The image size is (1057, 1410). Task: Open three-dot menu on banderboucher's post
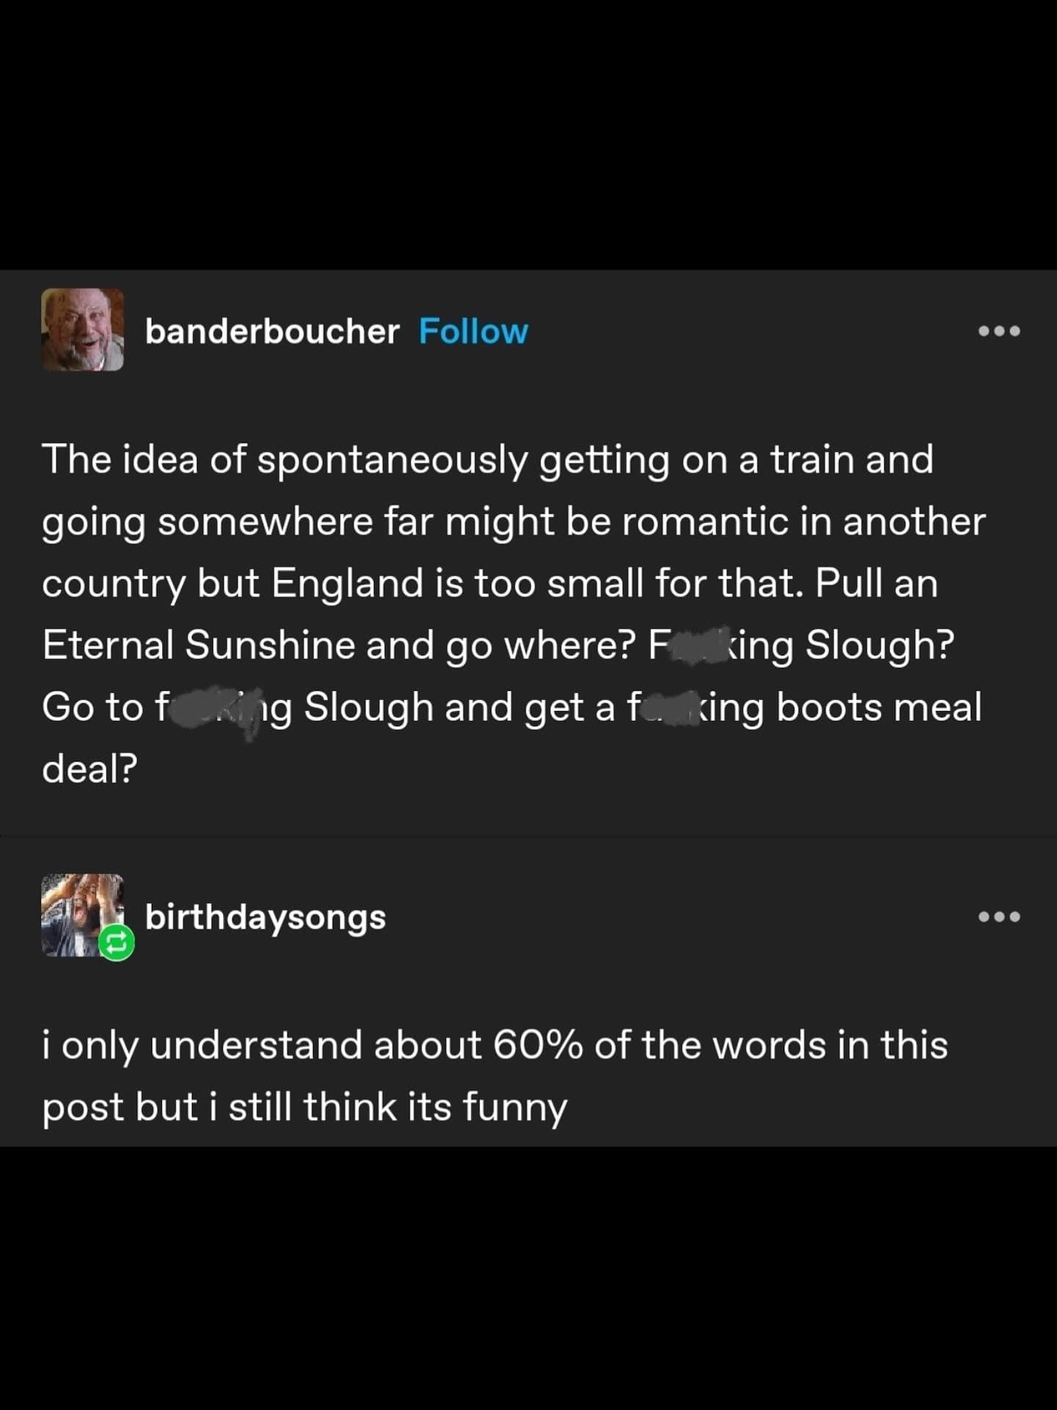coord(999,331)
